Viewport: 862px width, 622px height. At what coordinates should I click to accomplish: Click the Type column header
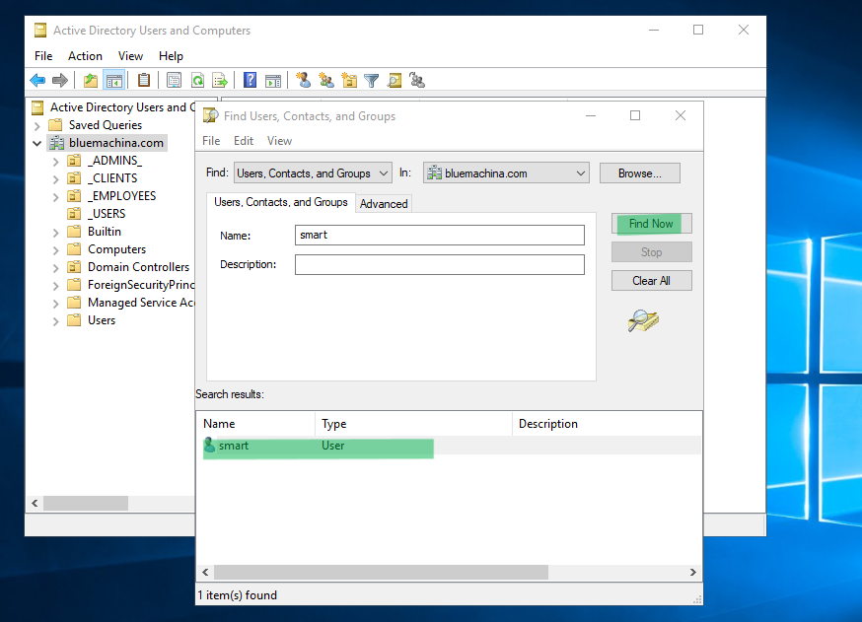pyautogui.click(x=413, y=424)
